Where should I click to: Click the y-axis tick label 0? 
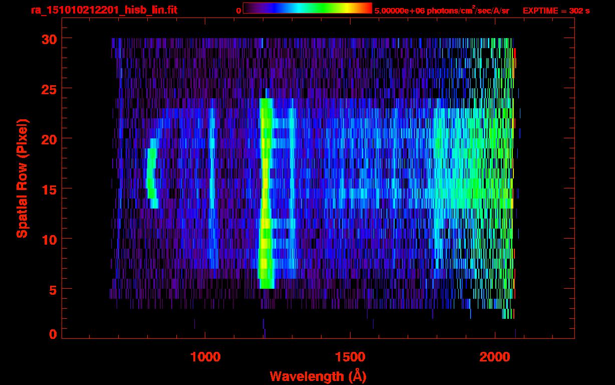[53, 334]
